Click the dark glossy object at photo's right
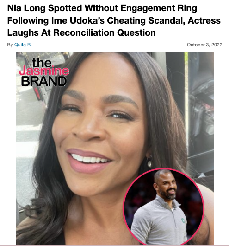This screenshot has height=246, width=229. point(201,110)
